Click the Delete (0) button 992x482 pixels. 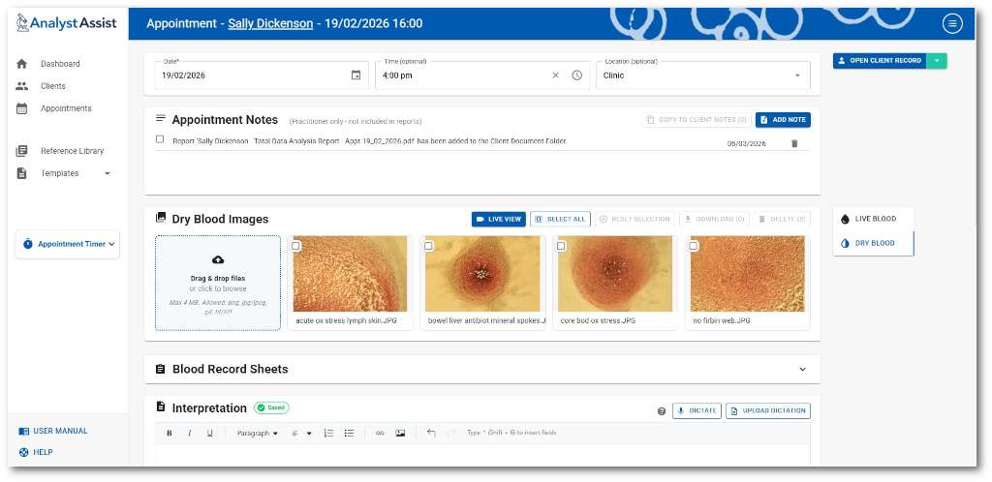tap(783, 219)
